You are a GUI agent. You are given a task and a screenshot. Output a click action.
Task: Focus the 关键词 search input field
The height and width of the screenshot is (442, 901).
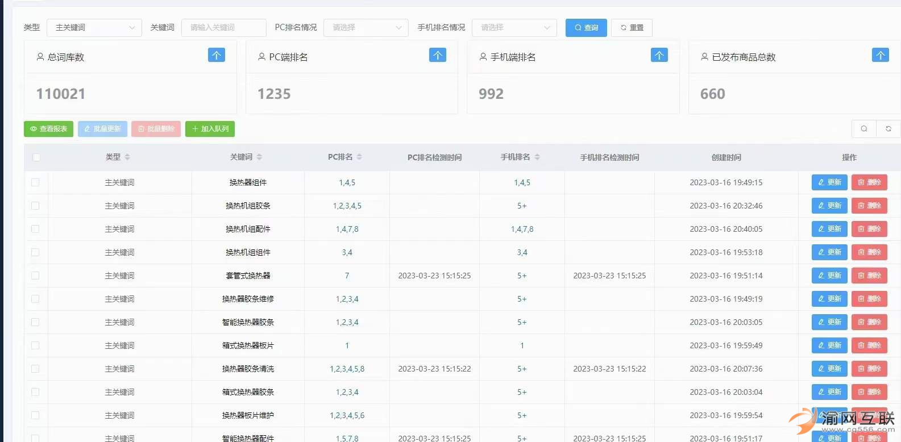click(x=223, y=28)
